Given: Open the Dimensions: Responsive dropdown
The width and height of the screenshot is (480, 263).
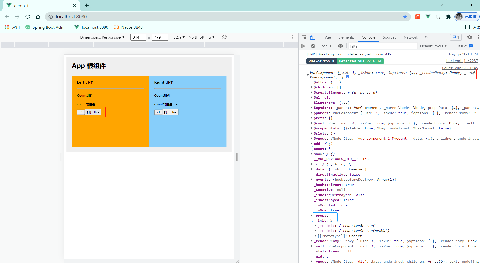Looking at the screenshot, I should tap(102, 37).
